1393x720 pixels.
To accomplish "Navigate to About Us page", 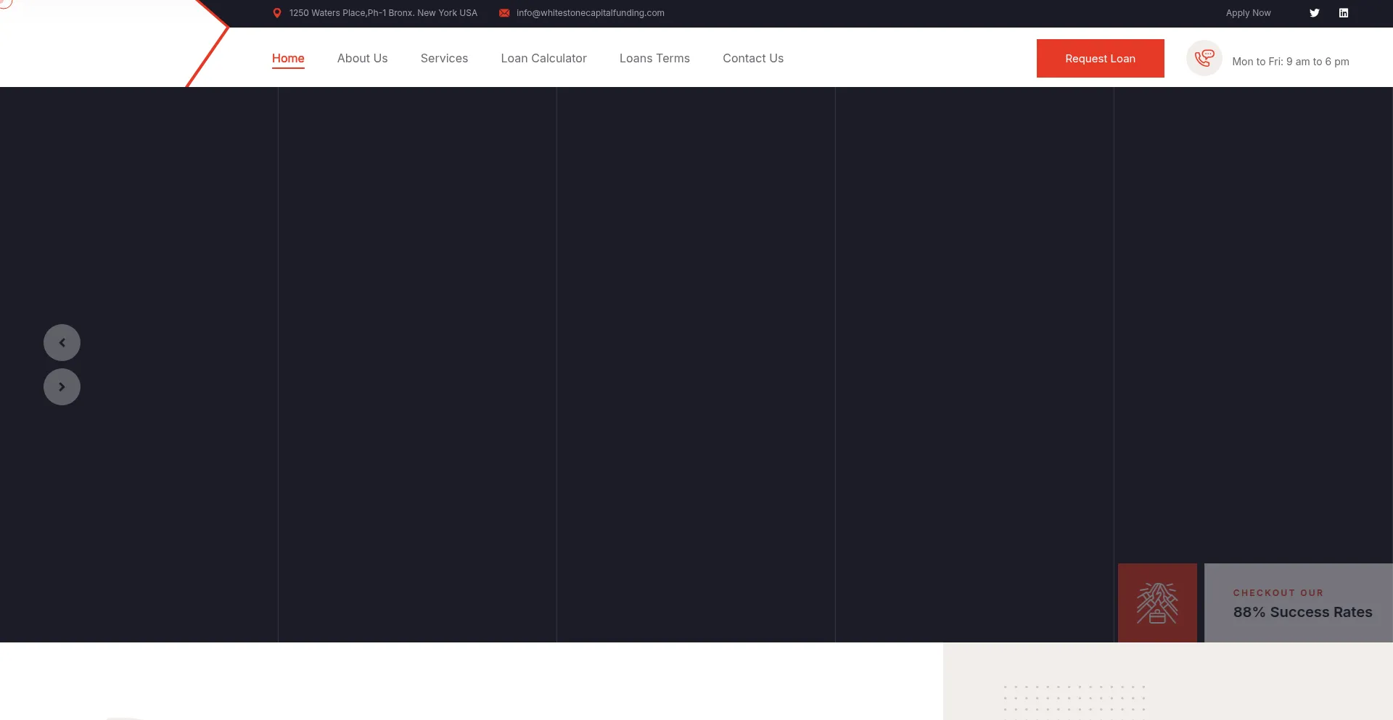I will [362, 58].
